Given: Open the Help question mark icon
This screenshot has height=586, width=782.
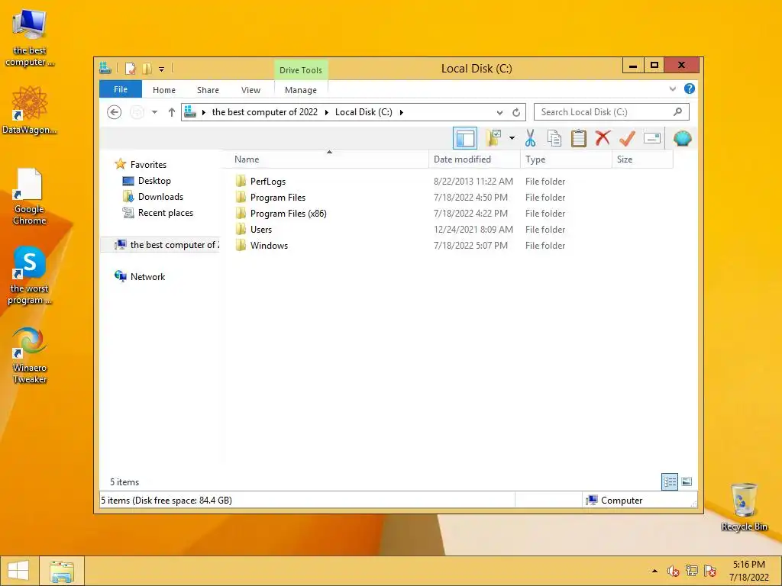Looking at the screenshot, I should point(690,89).
